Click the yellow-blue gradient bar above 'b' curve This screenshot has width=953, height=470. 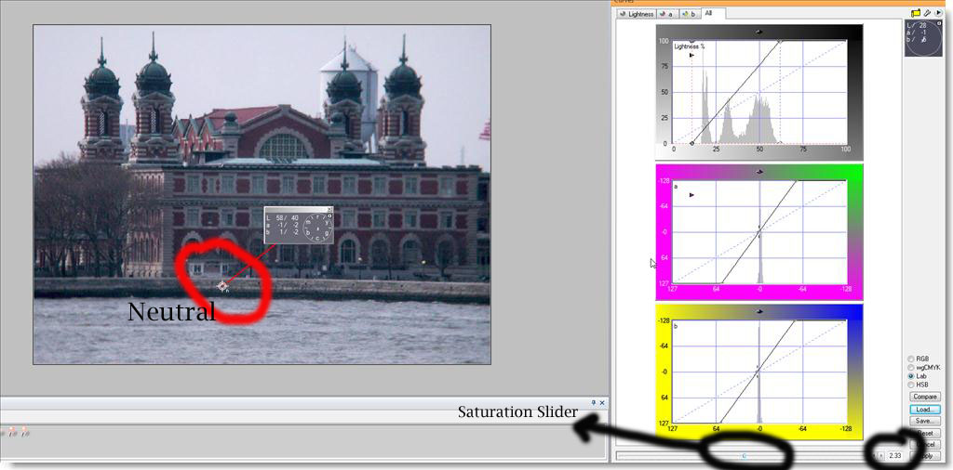759,311
